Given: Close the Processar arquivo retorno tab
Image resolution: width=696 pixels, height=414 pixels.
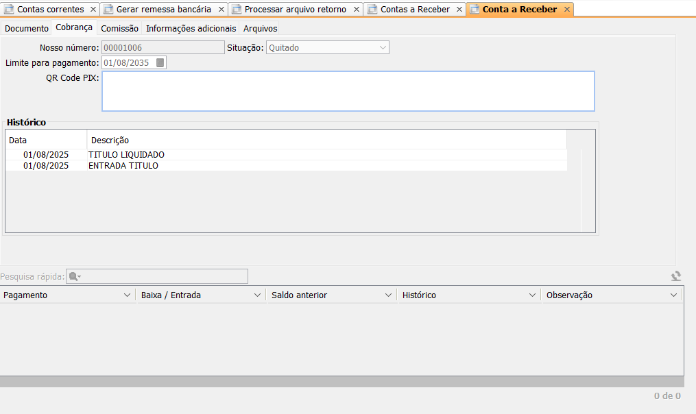Looking at the screenshot, I should pyautogui.click(x=356, y=10).
